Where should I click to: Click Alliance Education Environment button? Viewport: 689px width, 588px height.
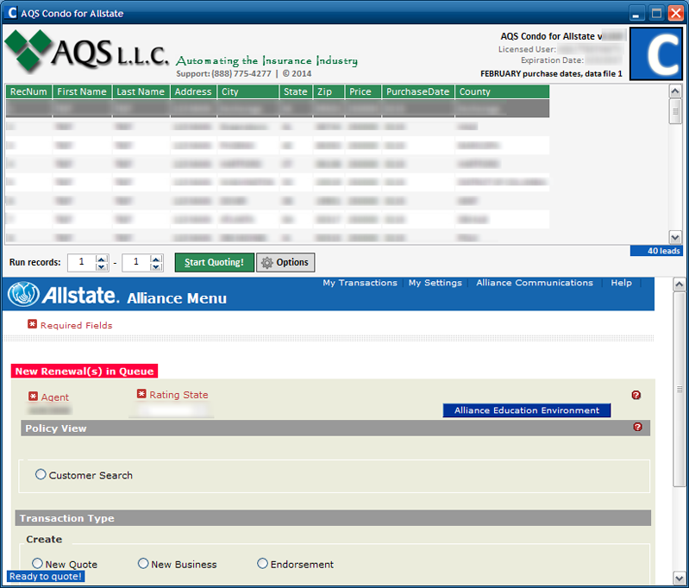(527, 410)
